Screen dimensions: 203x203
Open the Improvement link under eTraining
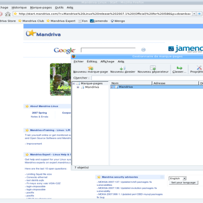click(x=34, y=144)
